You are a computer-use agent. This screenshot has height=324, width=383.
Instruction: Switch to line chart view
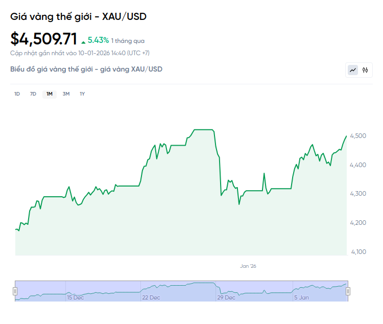click(353, 70)
